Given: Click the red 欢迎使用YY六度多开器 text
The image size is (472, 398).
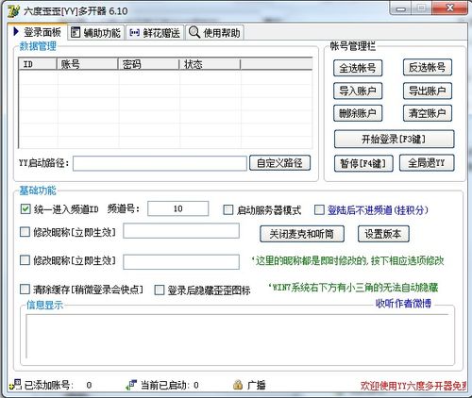Looking at the screenshot, I should [x=413, y=386].
